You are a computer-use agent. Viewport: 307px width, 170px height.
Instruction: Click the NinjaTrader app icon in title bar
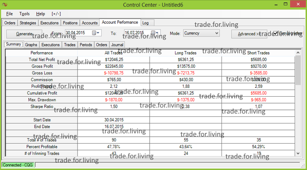click(x=4, y=4)
